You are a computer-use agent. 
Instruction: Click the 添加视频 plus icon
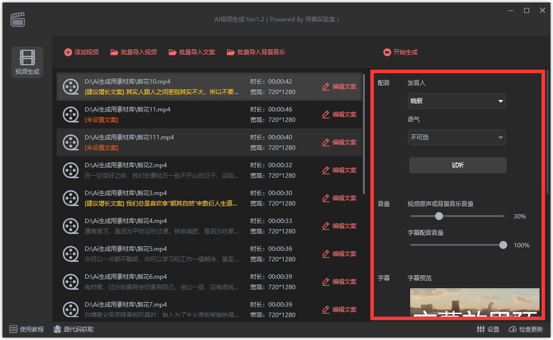[x=68, y=52]
